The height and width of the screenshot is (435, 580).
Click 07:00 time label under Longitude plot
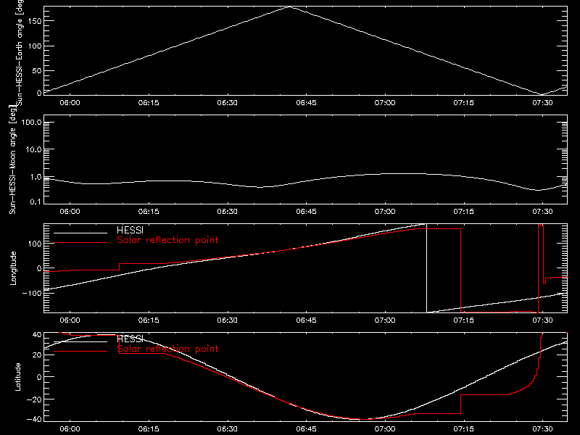385,320
